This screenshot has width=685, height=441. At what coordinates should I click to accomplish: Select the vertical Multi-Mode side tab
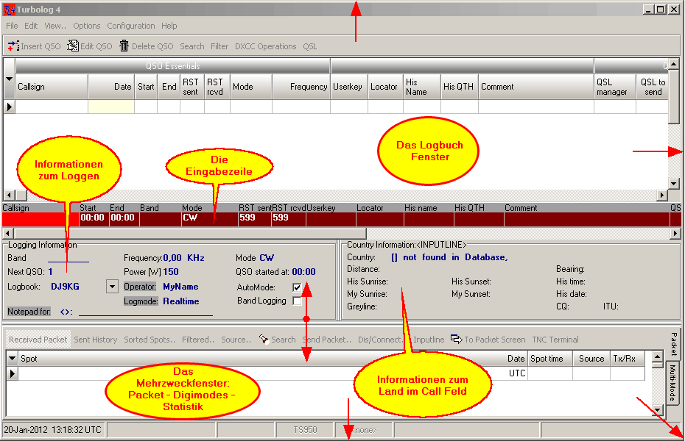point(673,383)
